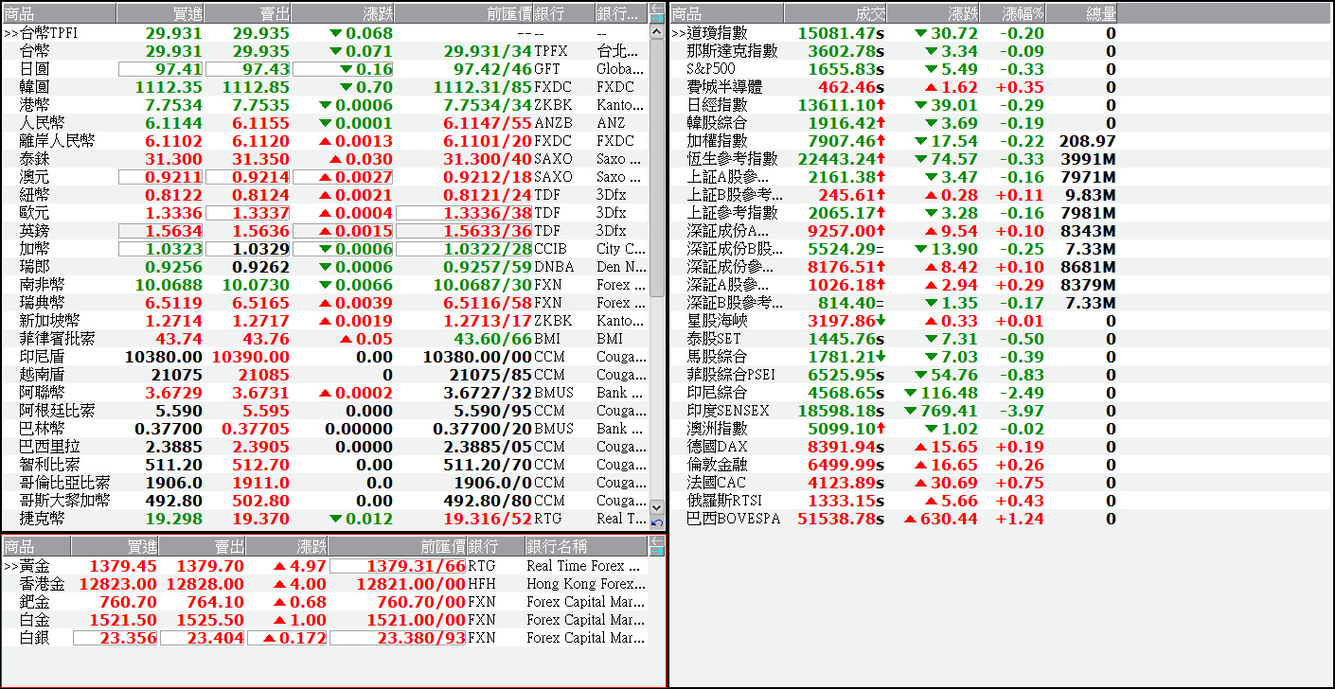Select the 離岸人民幣 row
This screenshot has width=1335, height=689.
[326, 141]
